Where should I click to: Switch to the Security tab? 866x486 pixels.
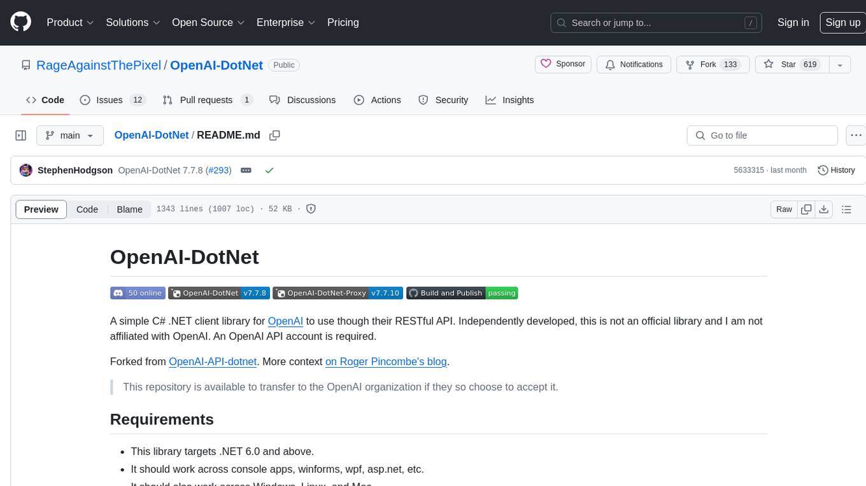pos(443,100)
